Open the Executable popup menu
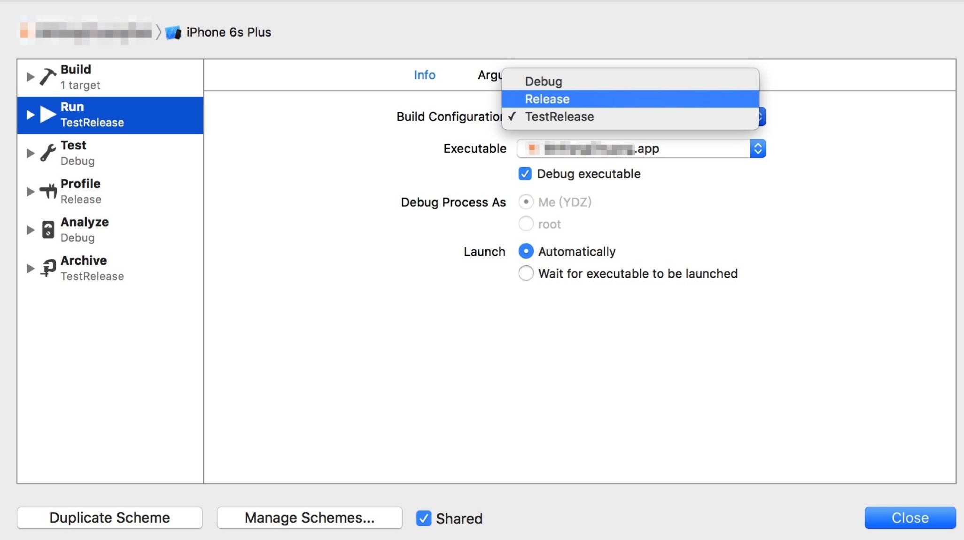Image resolution: width=964 pixels, height=540 pixels. point(757,149)
